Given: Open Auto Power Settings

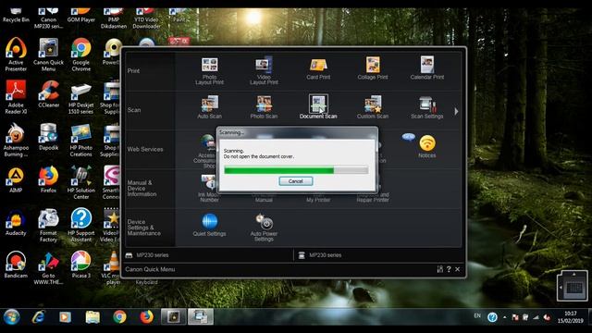Looking at the screenshot, I should tap(264, 228).
